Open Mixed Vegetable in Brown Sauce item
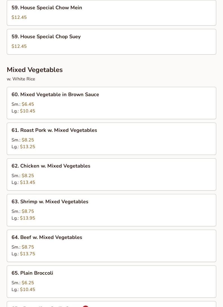The height and width of the screenshot is (307, 223). coord(55,94)
